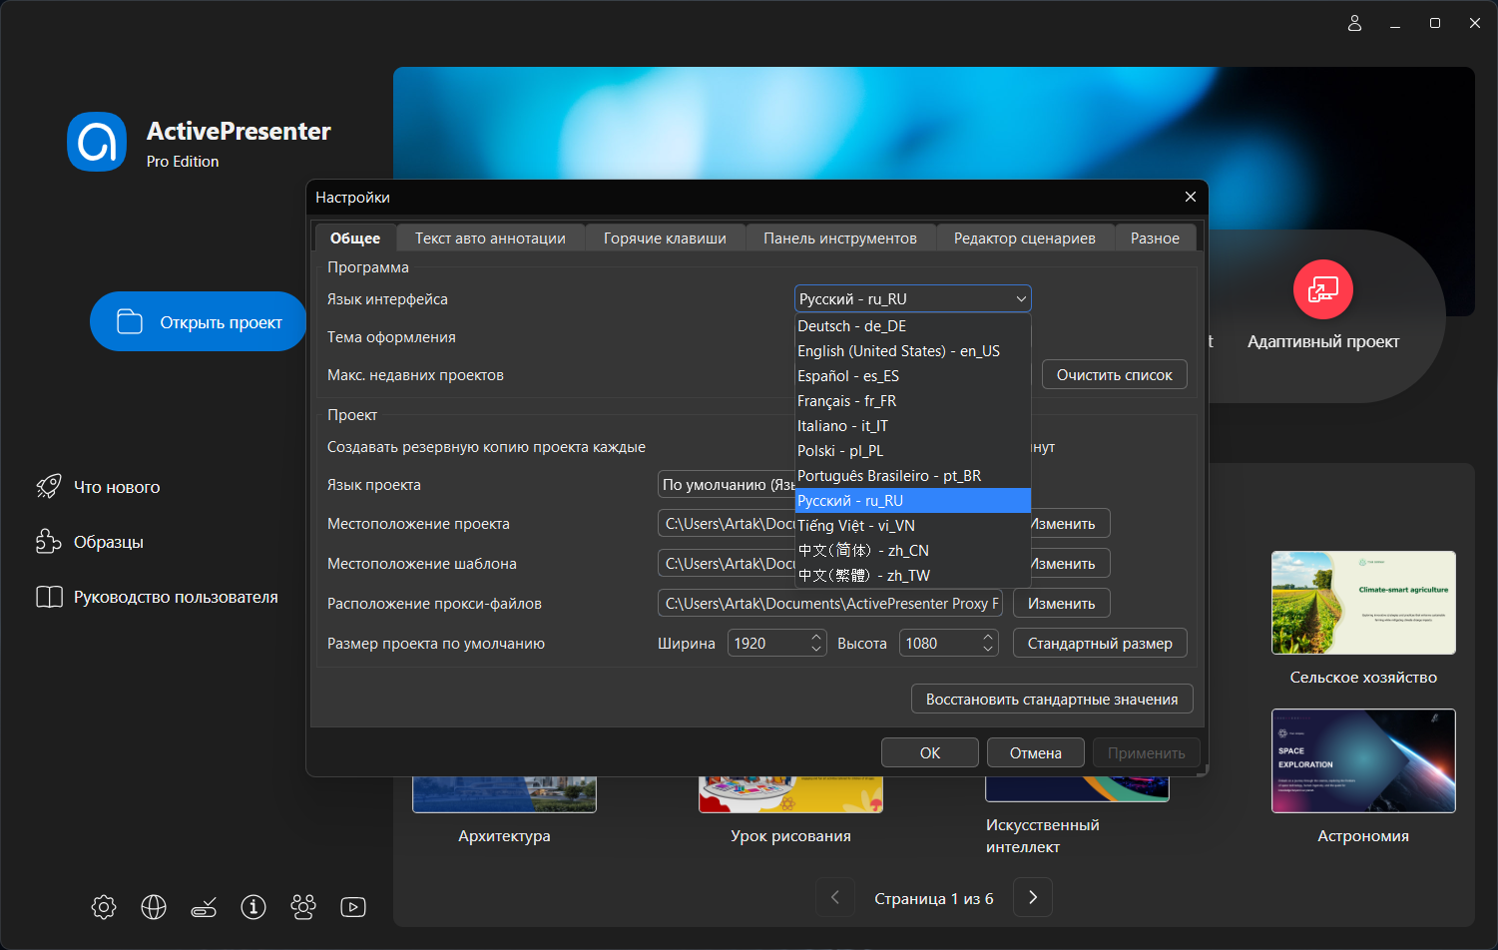Pick Italiano - it_IT language
The height and width of the screenshot is (950, 1498).
[x=912, y=426]
